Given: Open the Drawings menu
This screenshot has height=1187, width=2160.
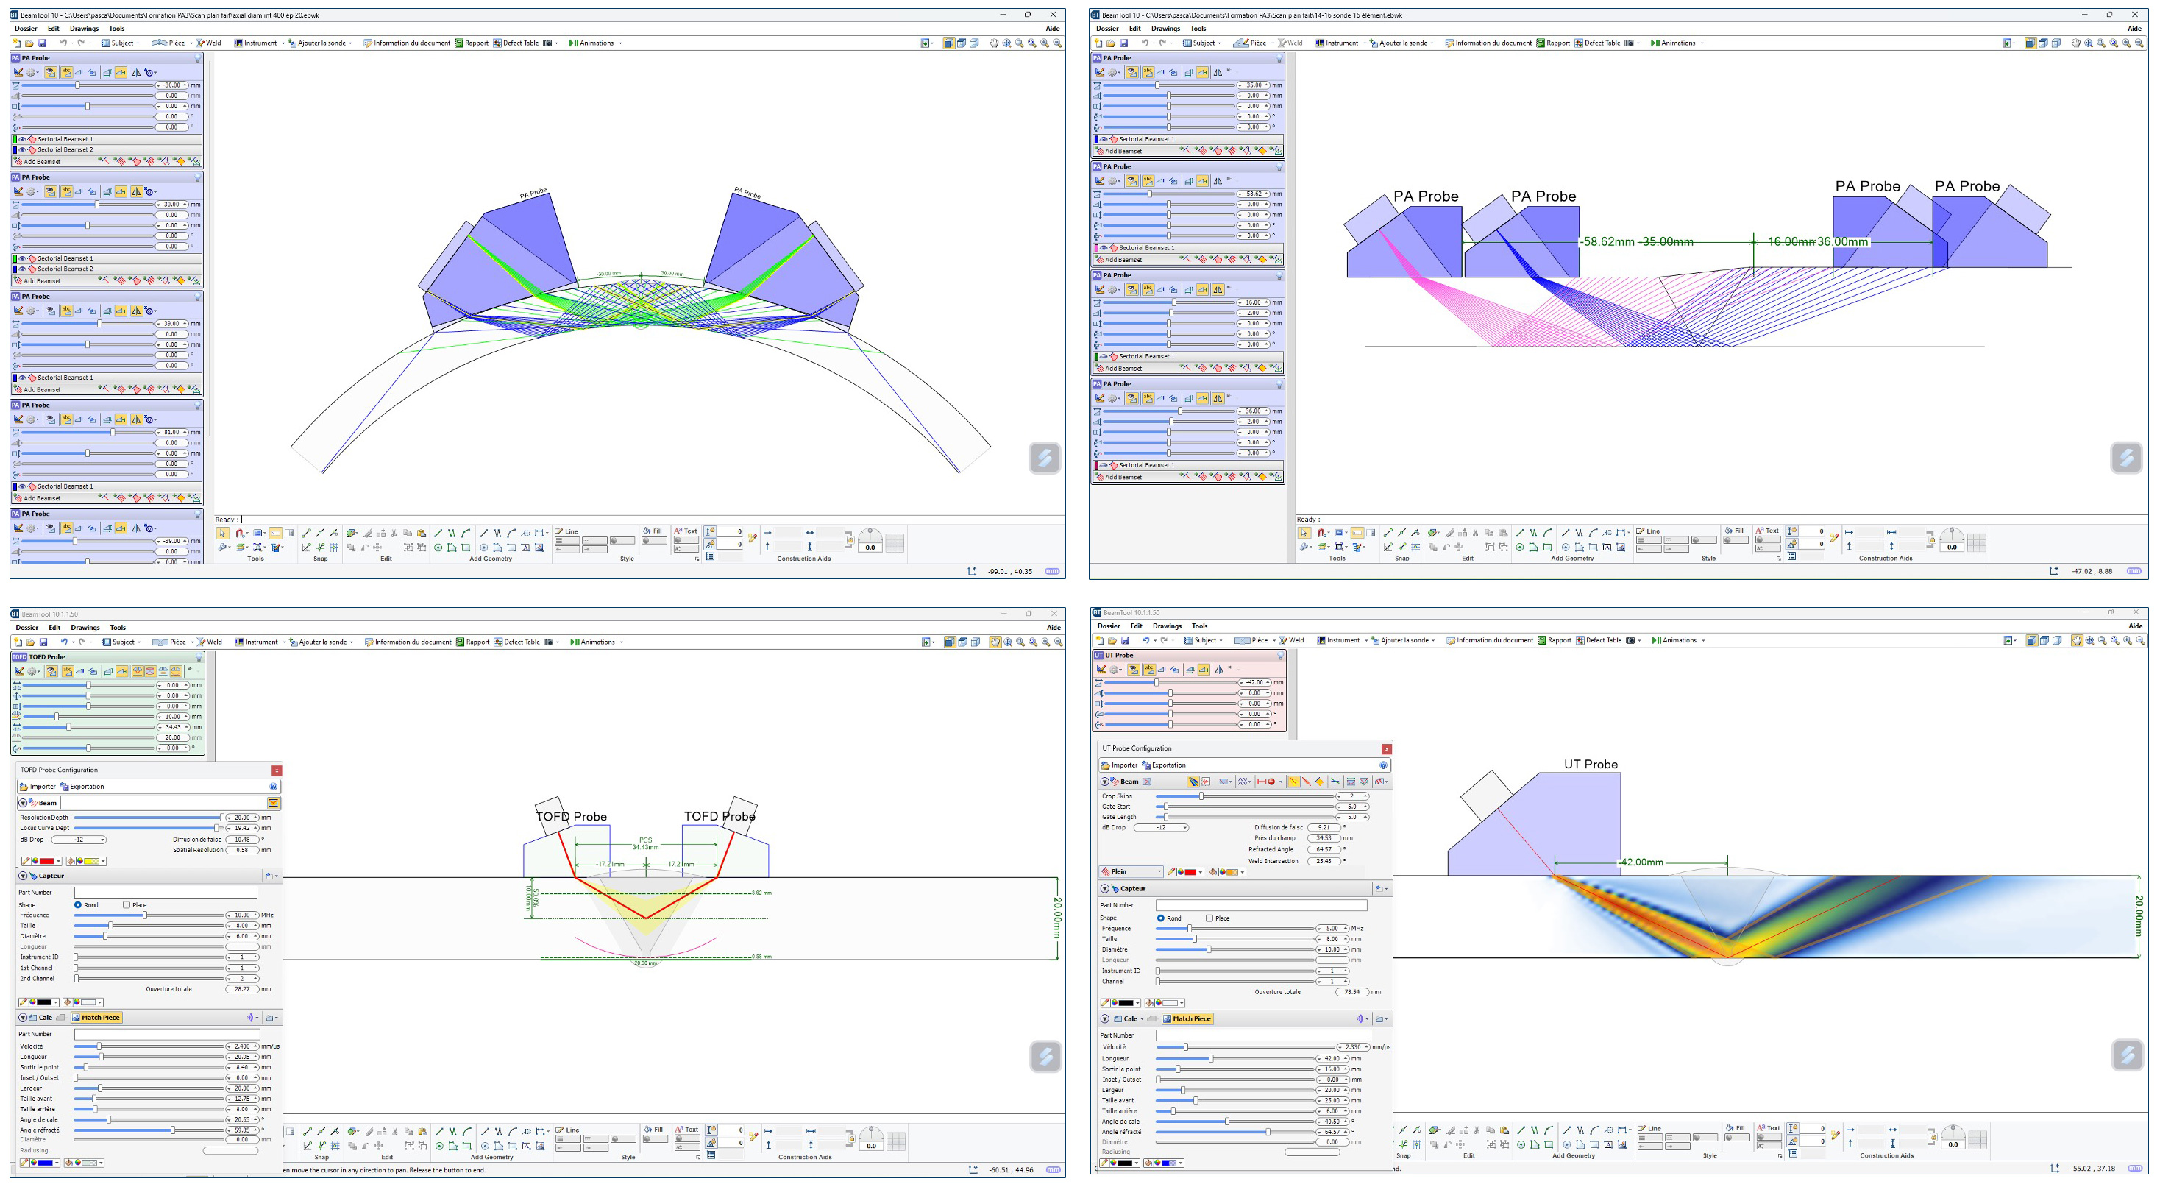Looking at the screenshot, I should [x=84, y=28].
